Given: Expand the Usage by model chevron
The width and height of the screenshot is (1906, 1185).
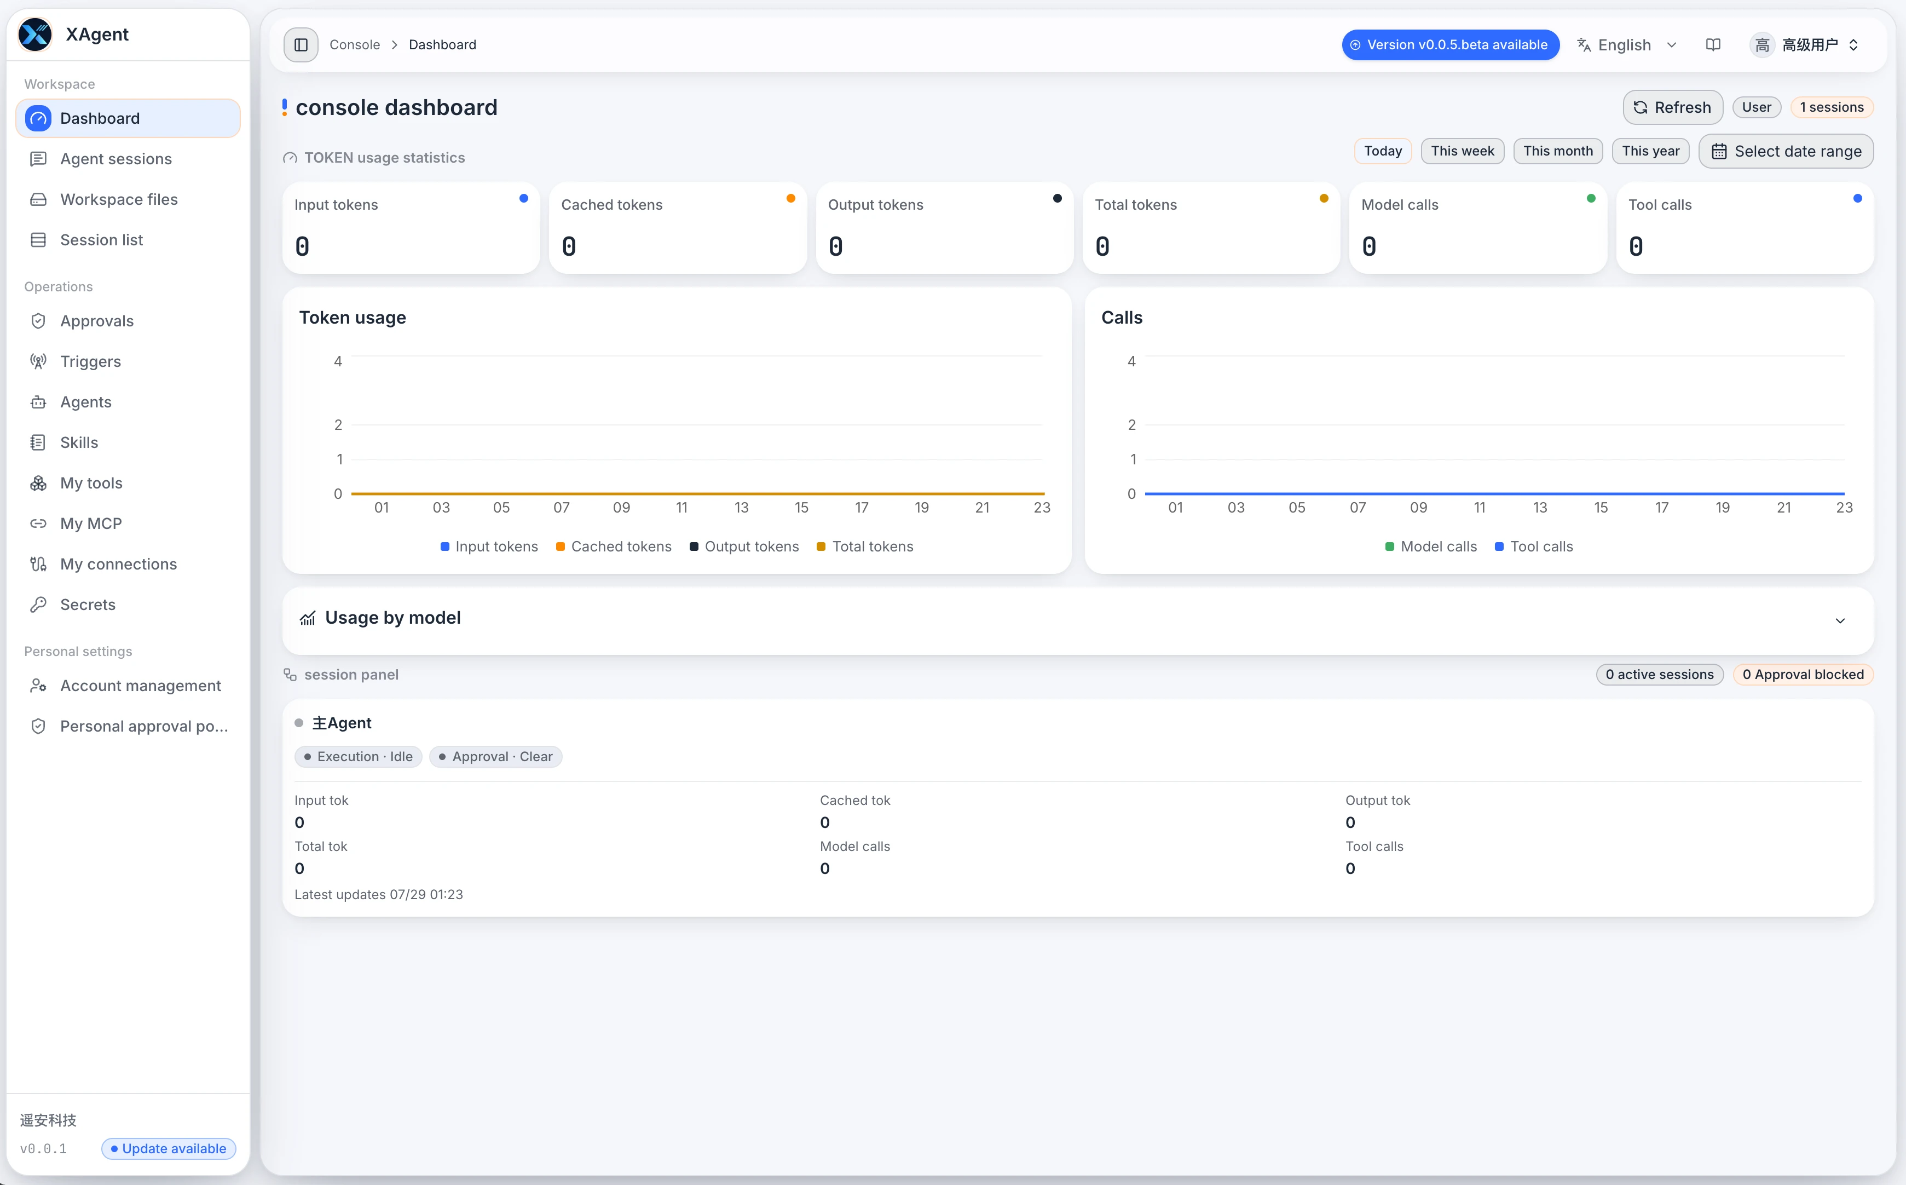Looking at the screenshot, I should tap(1840, 621).
